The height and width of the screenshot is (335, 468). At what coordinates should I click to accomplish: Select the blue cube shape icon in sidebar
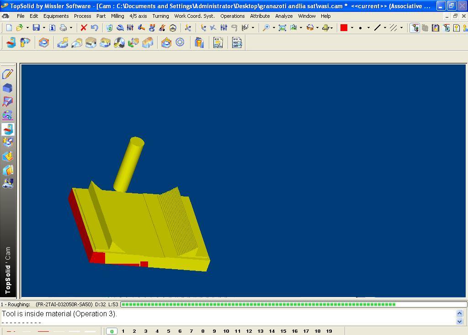coord(8,88)
